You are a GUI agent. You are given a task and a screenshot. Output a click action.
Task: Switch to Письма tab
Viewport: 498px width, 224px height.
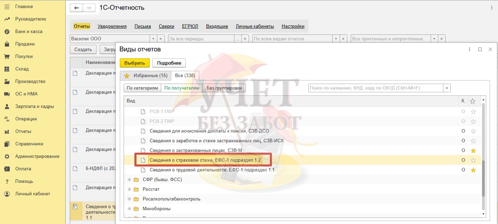pyautogui.click(x=143, y=26)
